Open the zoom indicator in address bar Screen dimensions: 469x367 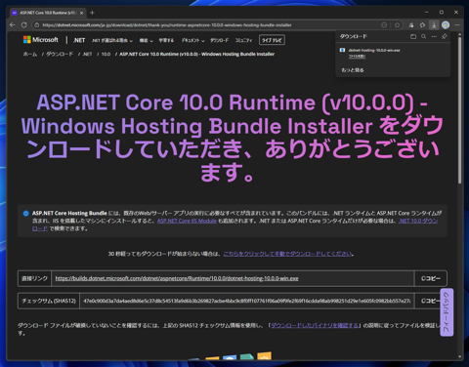pyautogui.click(x=384, y=25)
